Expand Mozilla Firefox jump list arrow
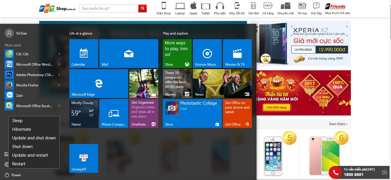This screenshot has height=180, width=391. 59,85
